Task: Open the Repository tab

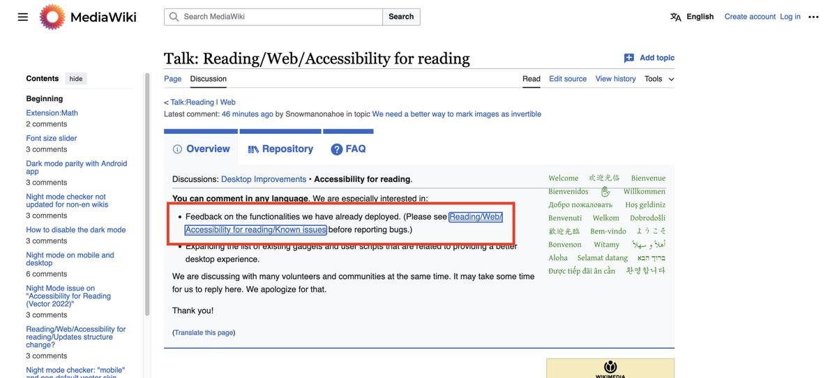Action: tap(280, 149)
